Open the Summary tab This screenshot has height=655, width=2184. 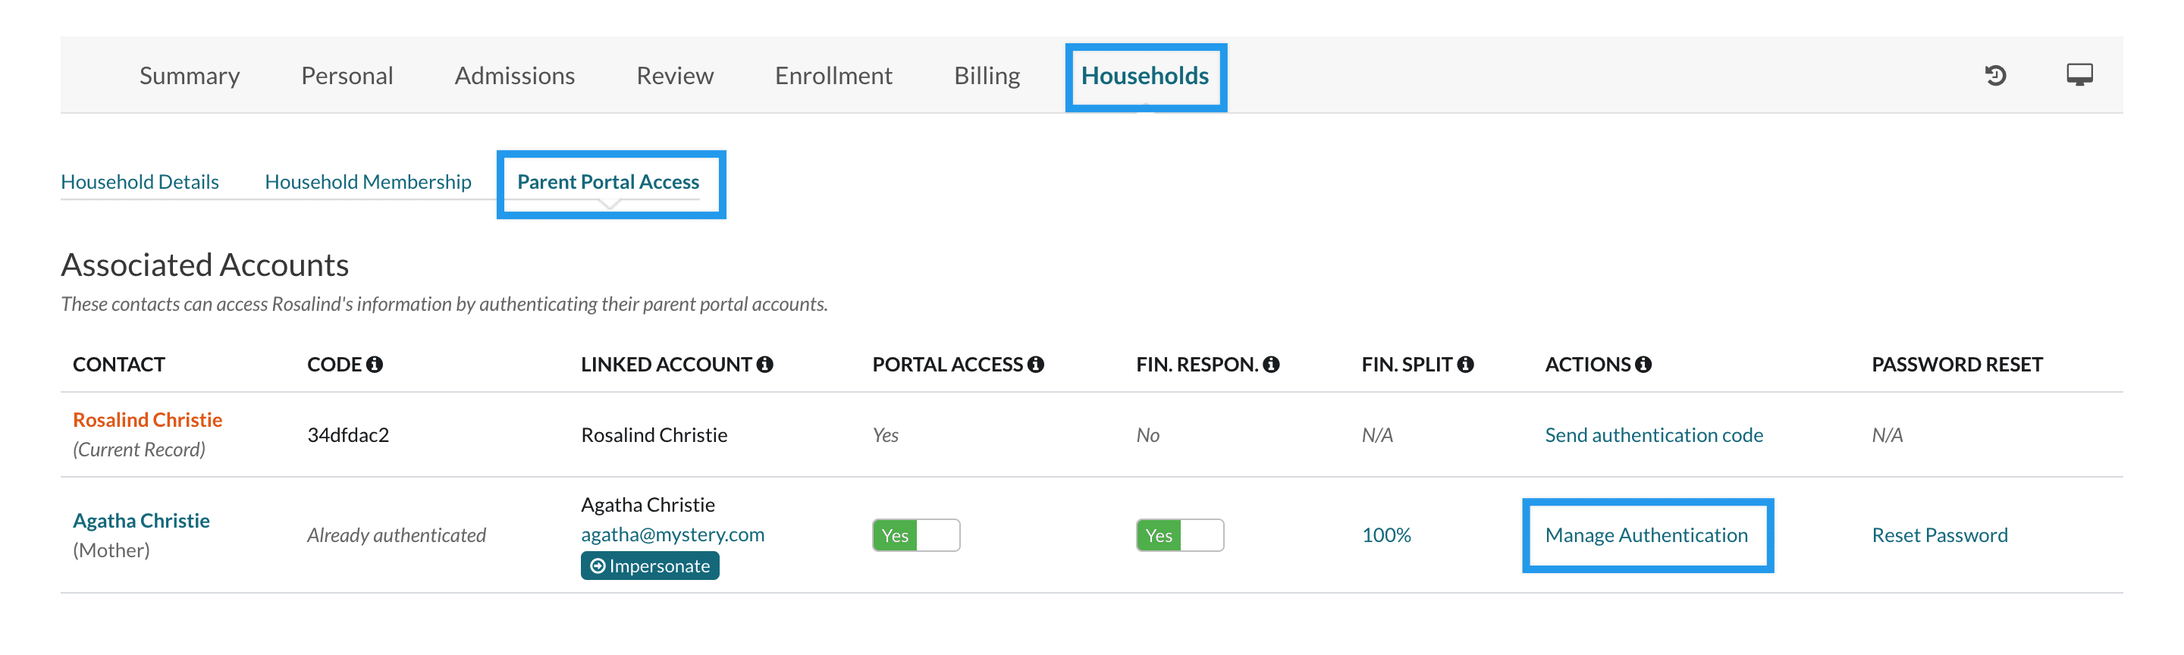(x=189, y=77)
